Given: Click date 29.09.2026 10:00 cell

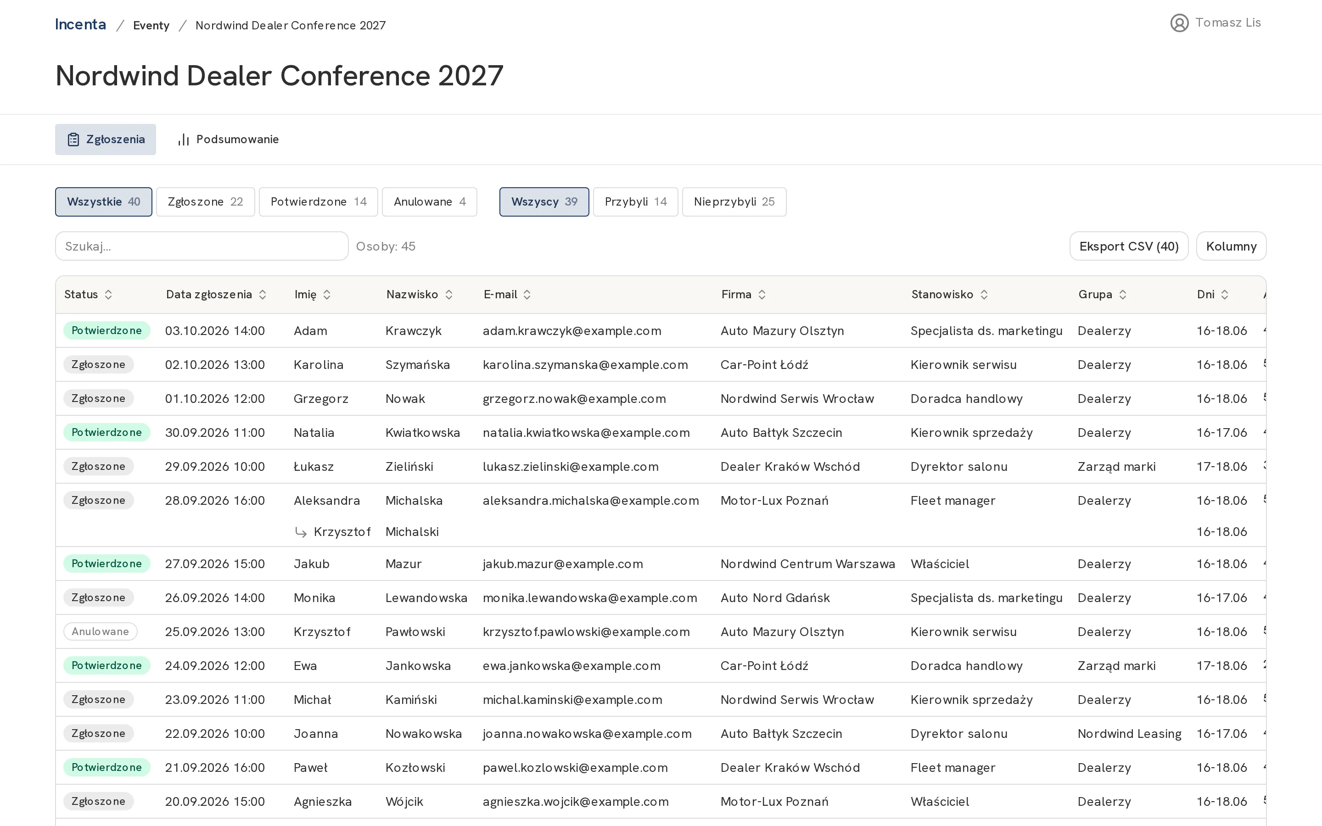Looking at the screenshot, I should click(x=215, y=467).
